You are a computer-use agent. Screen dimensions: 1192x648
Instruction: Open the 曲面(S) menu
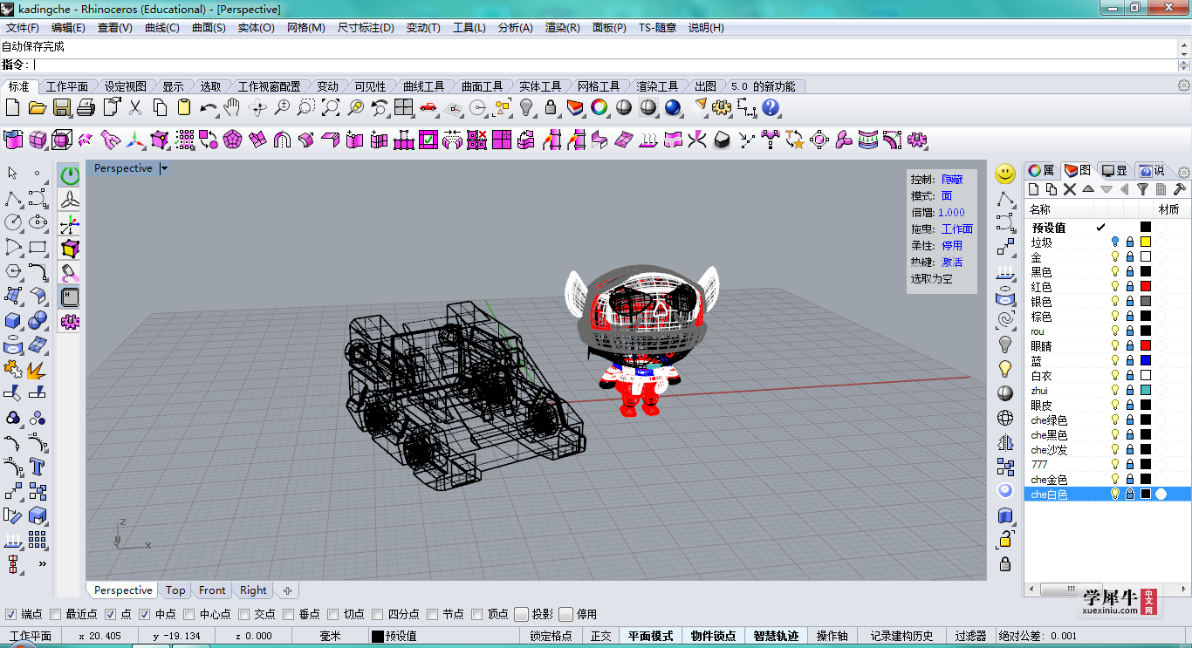coord(209,27)
